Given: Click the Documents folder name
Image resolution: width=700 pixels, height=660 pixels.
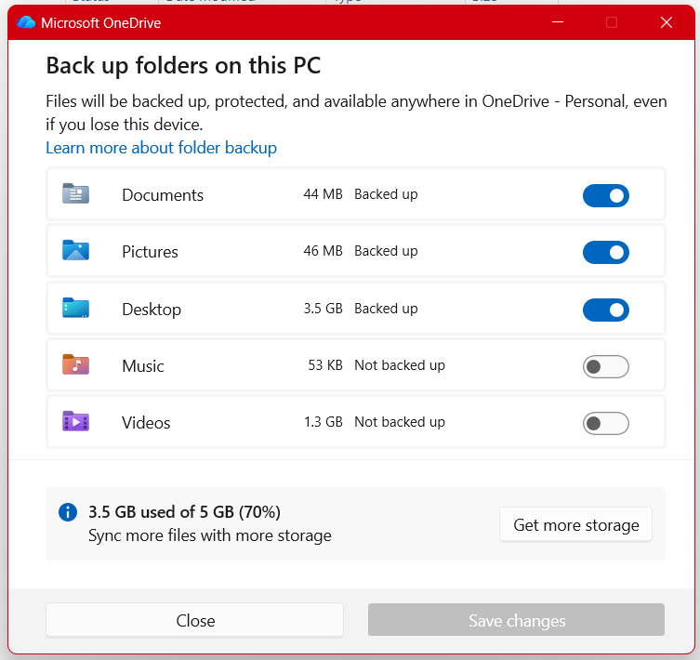Looking at the screenshot, I should (x=163, y=195).
